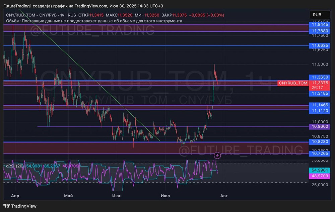
Task: Click the cRSI (20) indicator title
Action: 15,166
